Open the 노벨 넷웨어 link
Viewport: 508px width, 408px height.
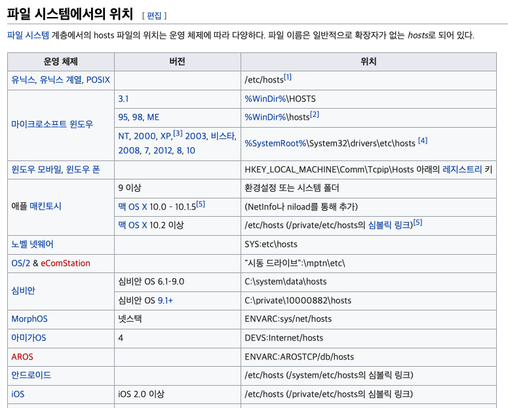pos(32,244)
